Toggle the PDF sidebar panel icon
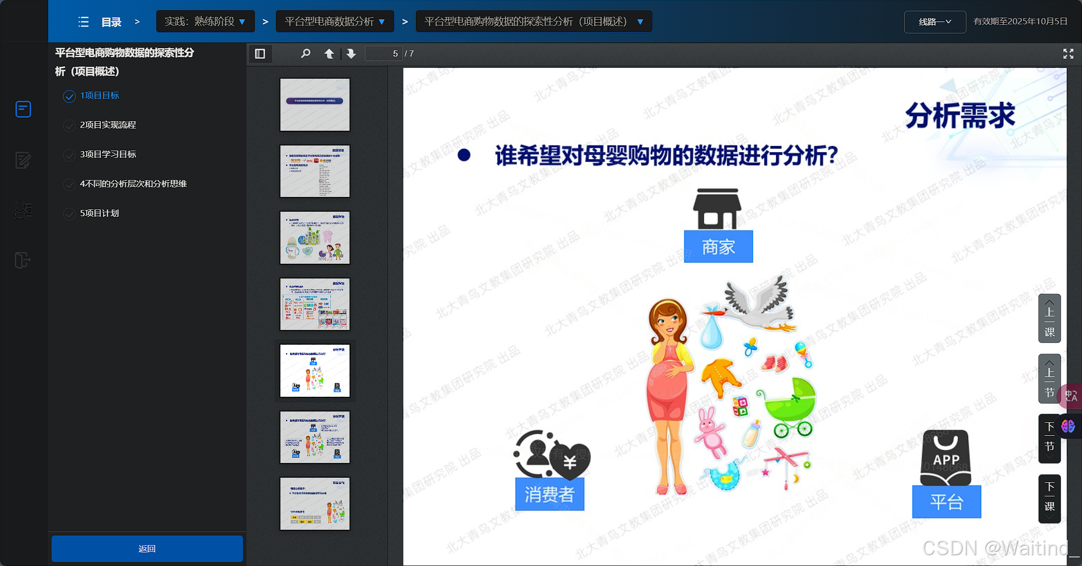 (260, 54)
